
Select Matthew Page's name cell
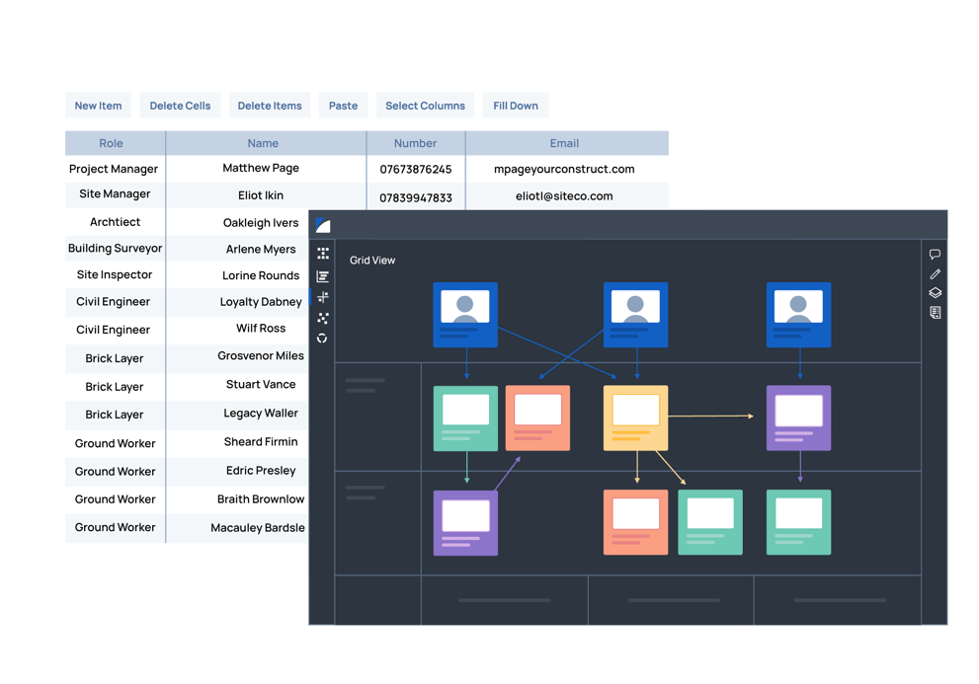pyautogui.click(x=263, y=168)
